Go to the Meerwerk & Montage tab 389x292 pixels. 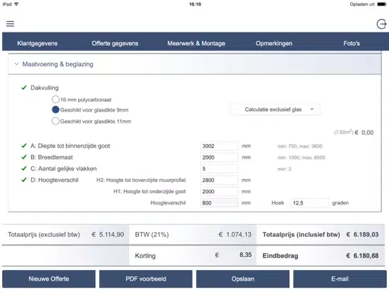(x=196, y=44)
